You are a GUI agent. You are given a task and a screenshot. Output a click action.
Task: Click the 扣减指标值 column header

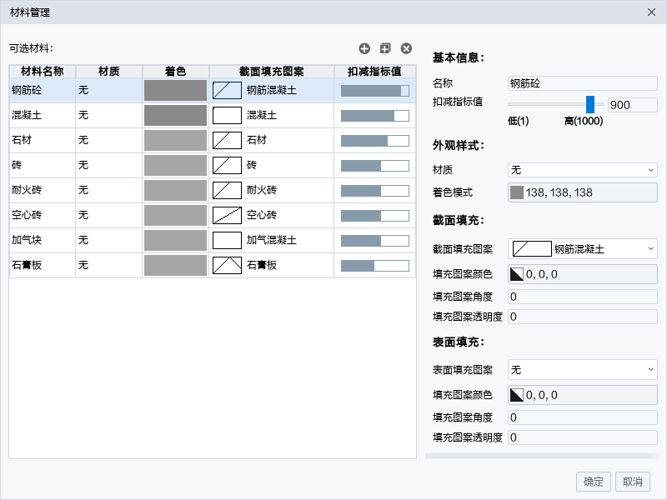tap(374, 72)
